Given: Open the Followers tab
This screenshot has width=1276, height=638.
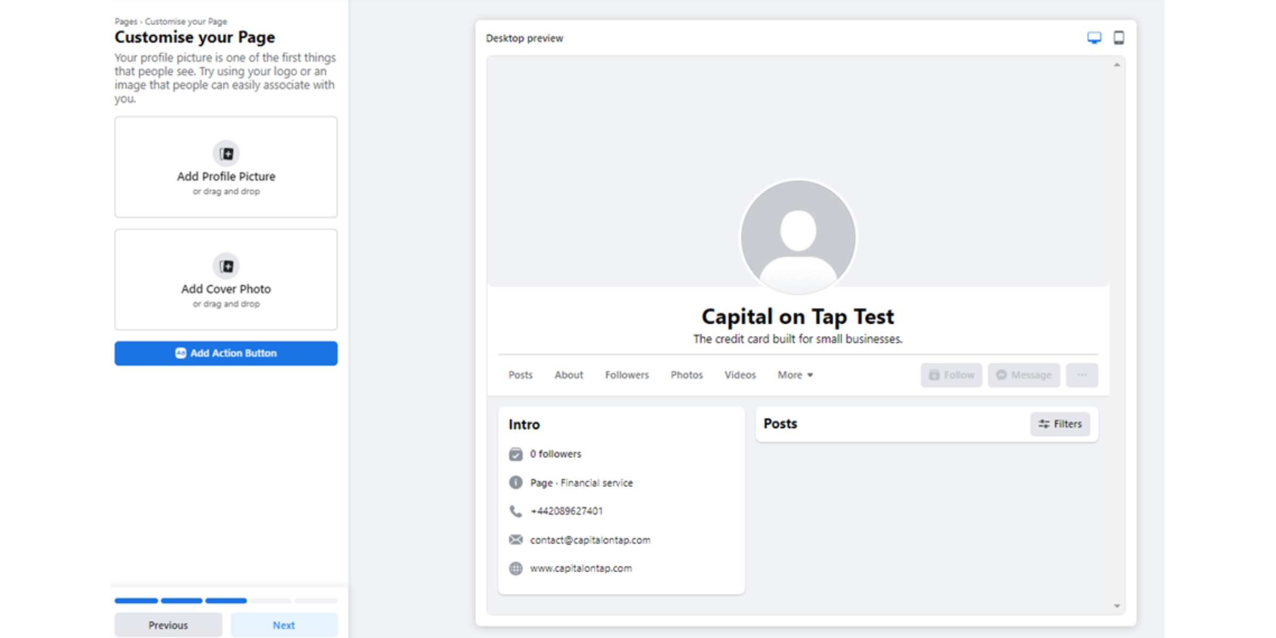Looking at the screenshot, I should click(627, 375).
